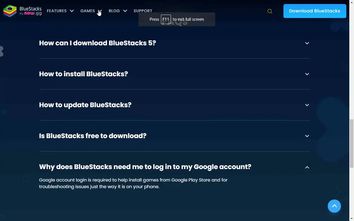
Task: Expand 'How can I download BlueStacks 5?' chevron
Action: (x=307, y=43)
